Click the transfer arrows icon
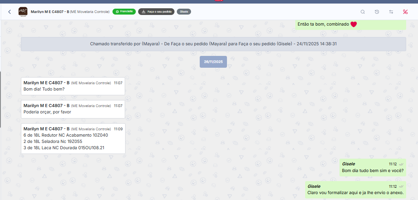This screenshot has width=418, height=200. click(x=391, y=12)
